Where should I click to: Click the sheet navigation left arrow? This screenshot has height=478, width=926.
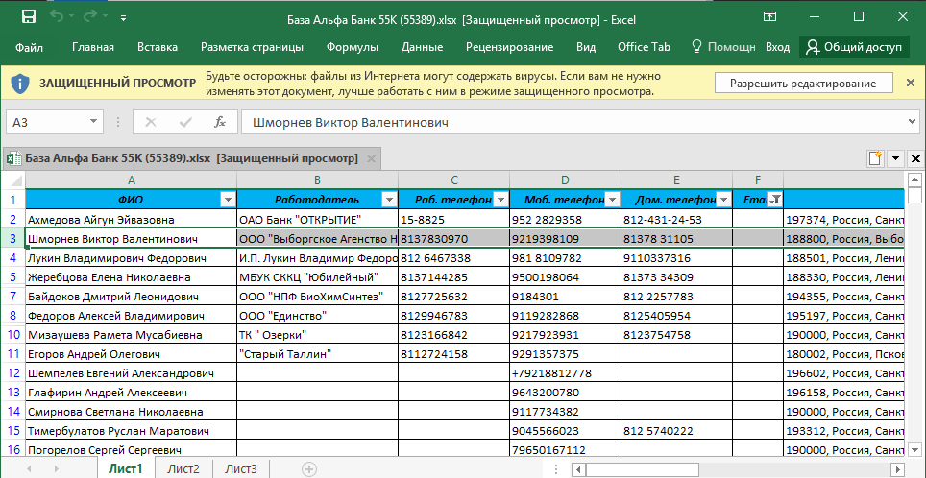[28, 469]
